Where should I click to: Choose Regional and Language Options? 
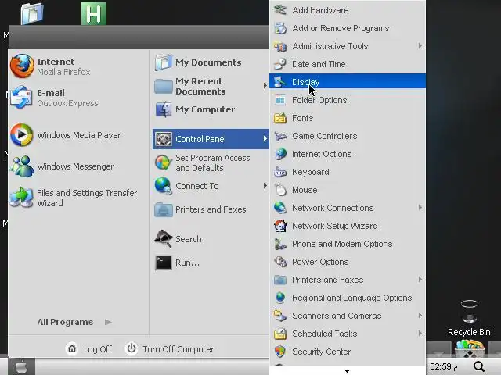(x=348, y=298)
